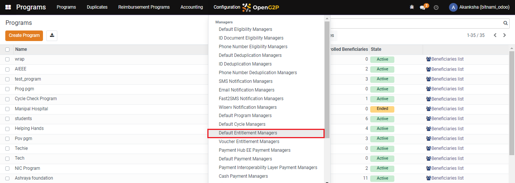This screenshot has height=183, width=515.
Task: Click the dropdown menu scrollbar down arrow
Action: point(327,181)
